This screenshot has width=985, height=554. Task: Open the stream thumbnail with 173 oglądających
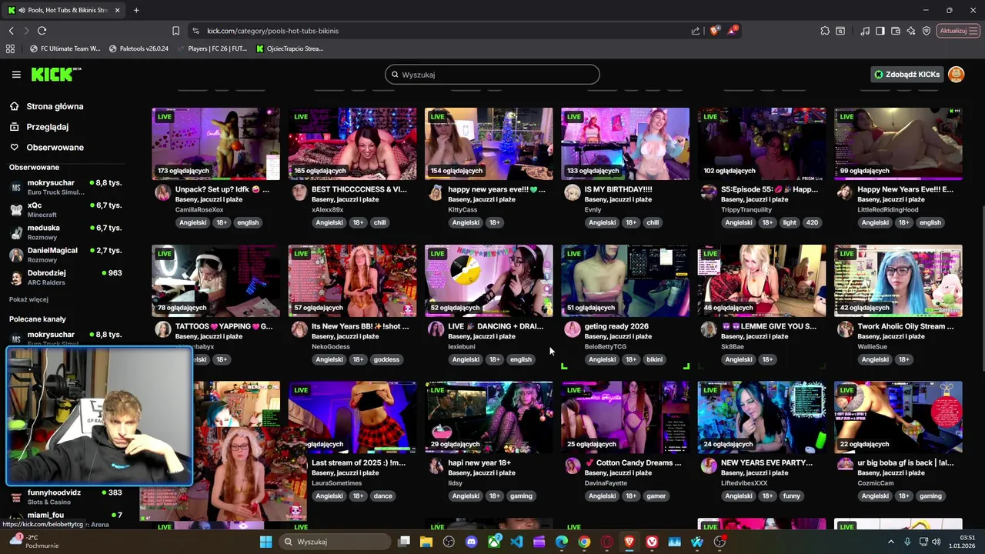[x=215, y=143]
